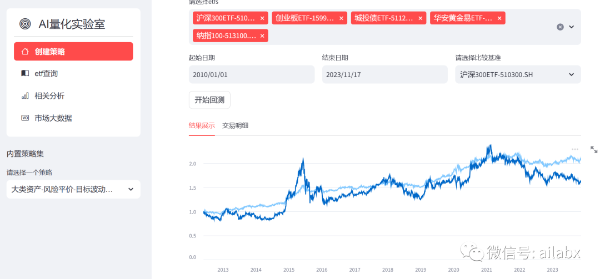Click the bar chart icon beside 相关分析
This screenshot has height=279, width=600.
tap(25, 95)
